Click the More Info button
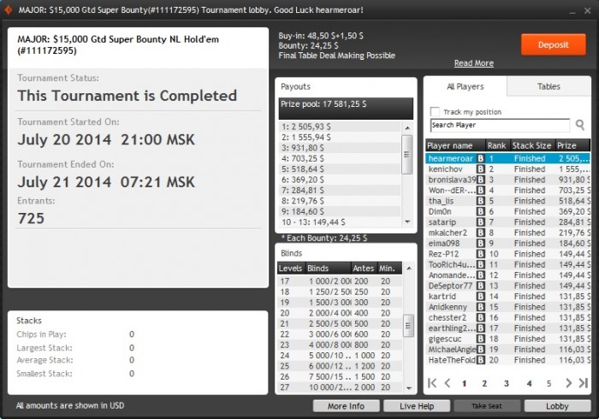The image size is (599, 419). point(346,406)
